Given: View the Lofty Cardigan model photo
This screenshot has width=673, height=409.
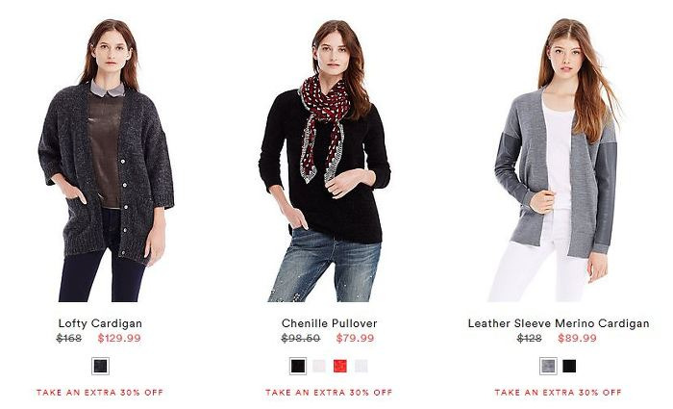Looking at the screenshot, I should pos(106,160).
